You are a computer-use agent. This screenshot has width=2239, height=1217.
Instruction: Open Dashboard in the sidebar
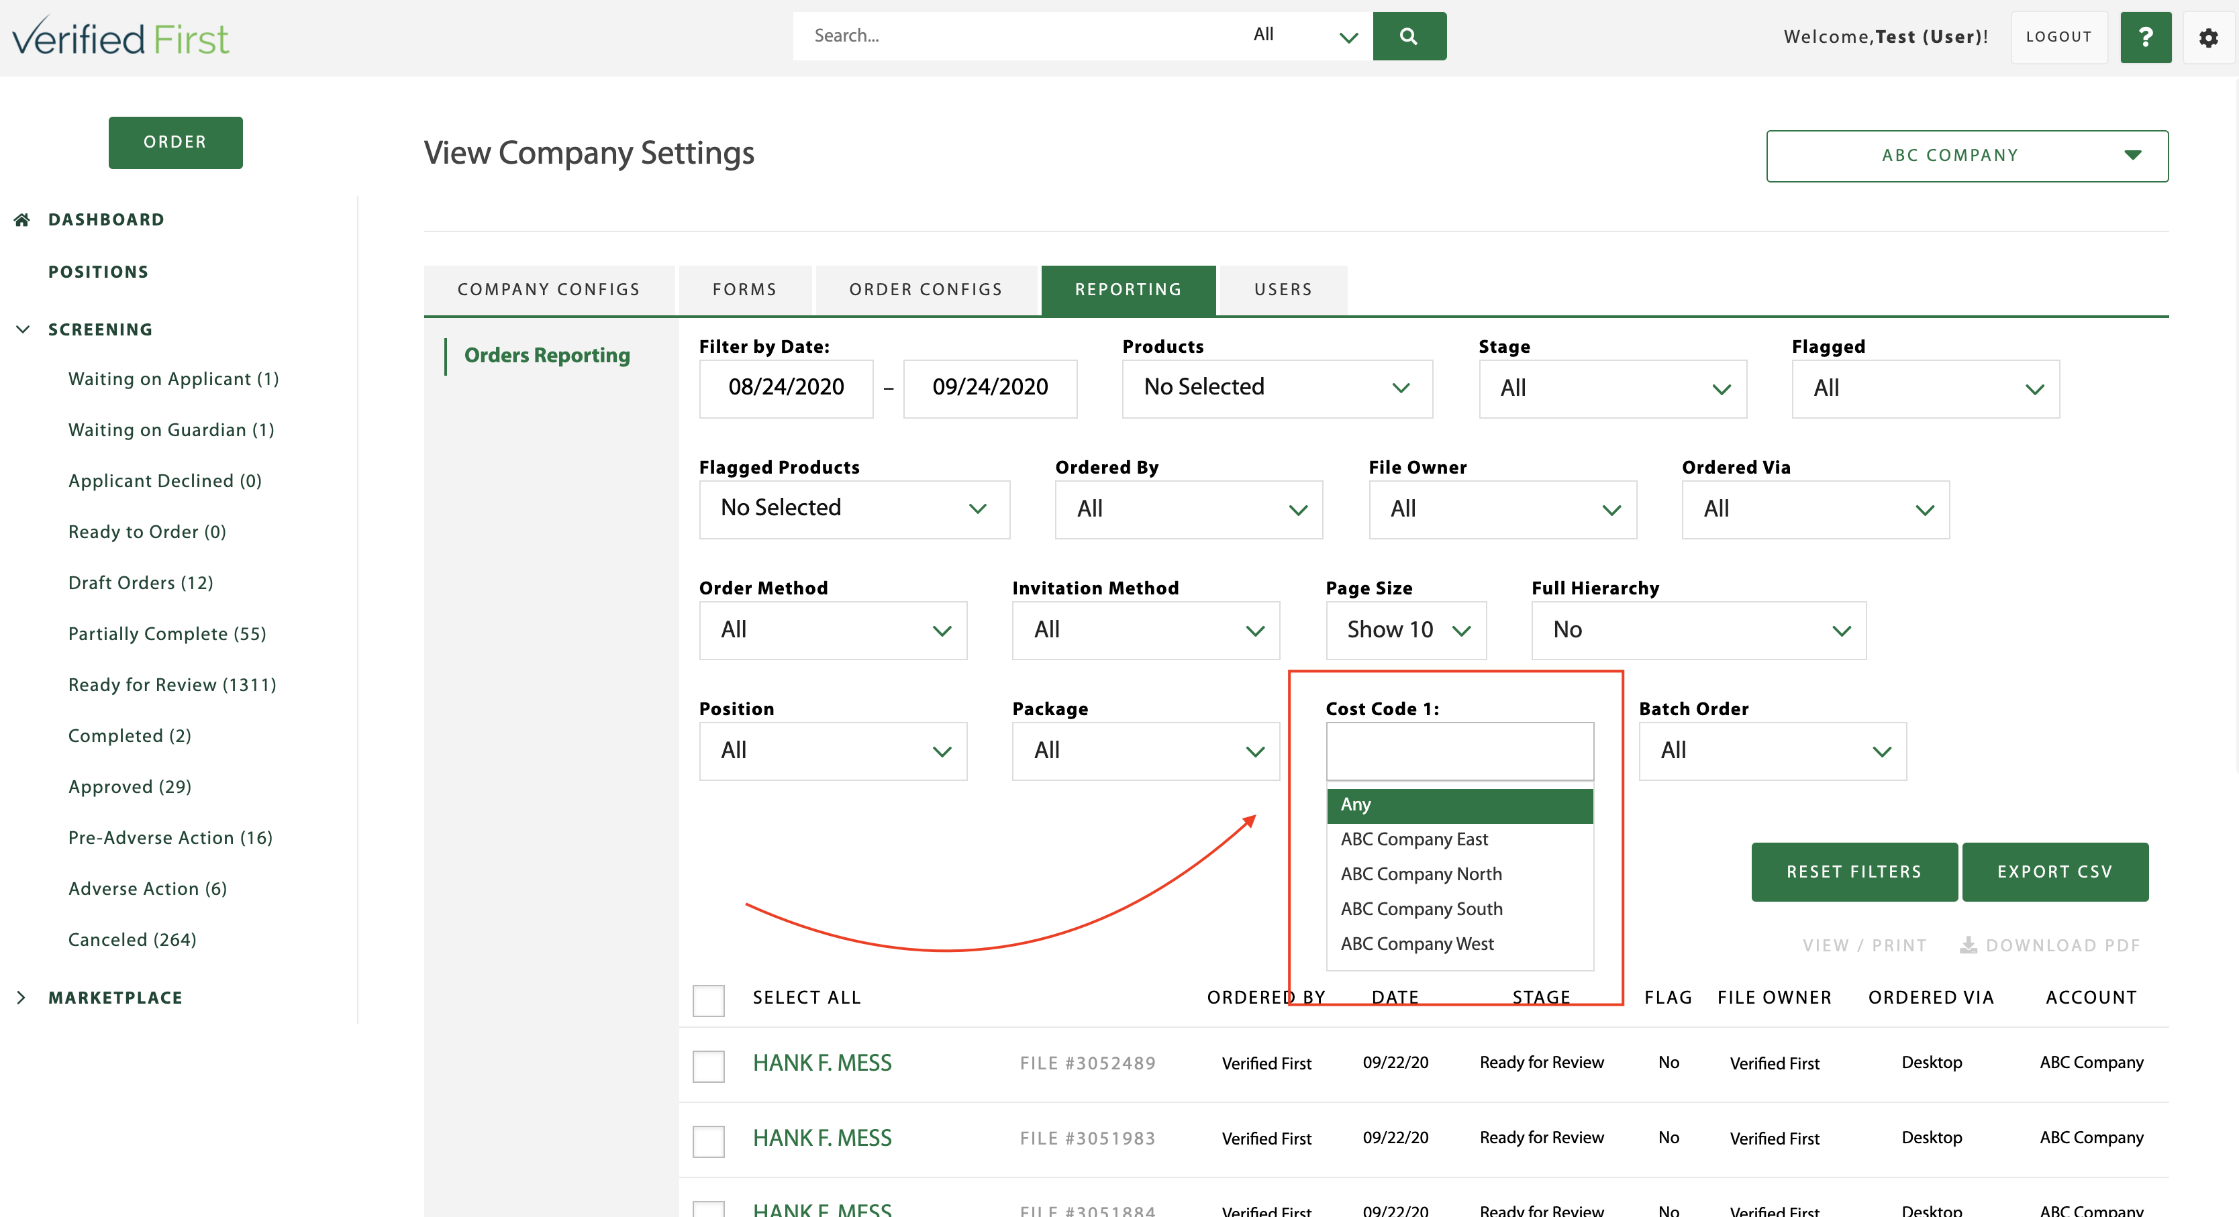(106, 220)
